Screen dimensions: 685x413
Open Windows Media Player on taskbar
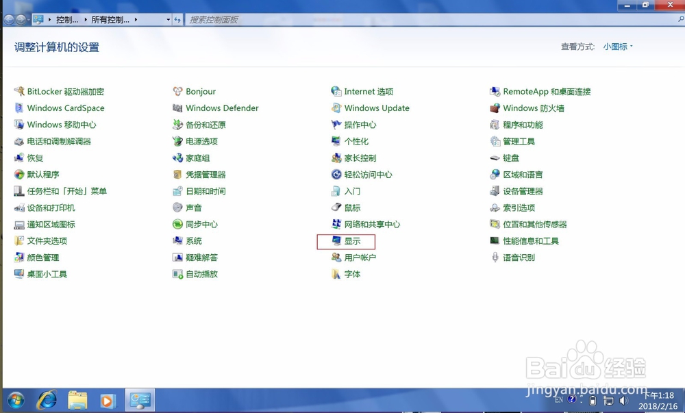pyautogui.click(x=107, y=401)
